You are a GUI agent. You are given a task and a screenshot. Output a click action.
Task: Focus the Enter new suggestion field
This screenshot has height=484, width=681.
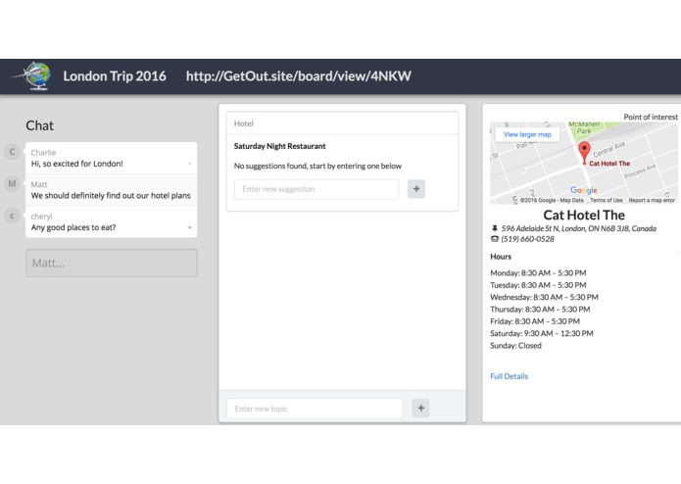pos(316,189)
